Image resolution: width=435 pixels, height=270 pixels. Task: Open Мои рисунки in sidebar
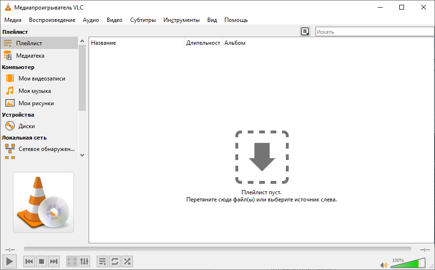[40, 103]
